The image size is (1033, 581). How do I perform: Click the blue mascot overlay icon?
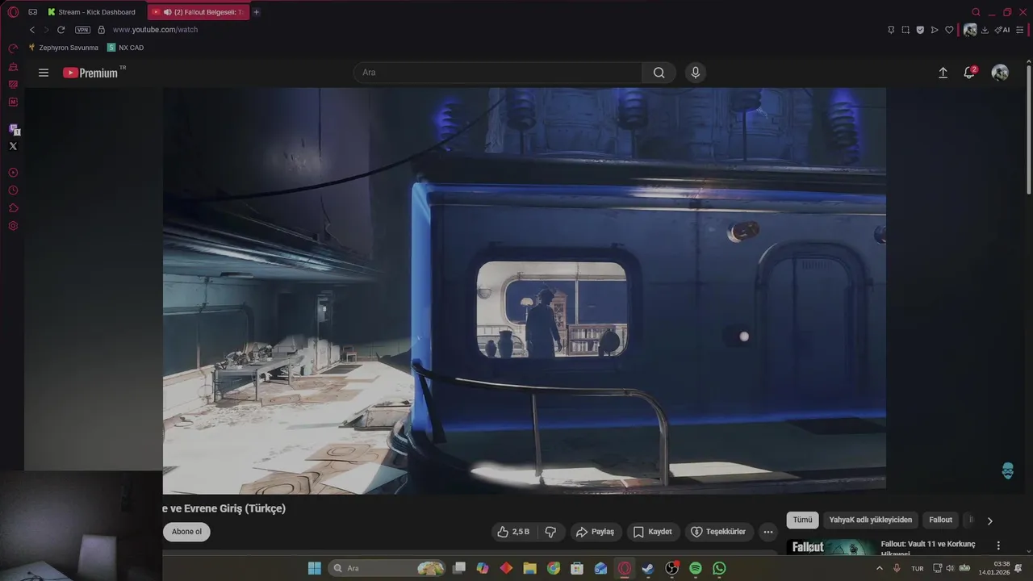[x=1007, y=470]
